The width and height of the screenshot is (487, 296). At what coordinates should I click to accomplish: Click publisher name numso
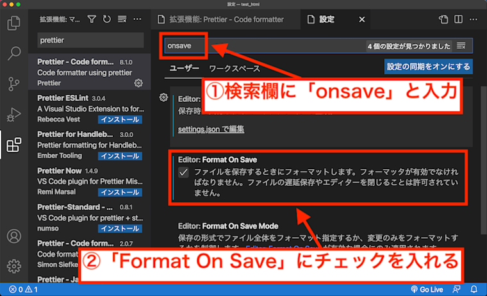point(48,228)
